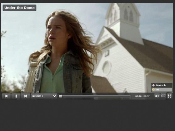Expand the episode list chevron

coord(55,96)
